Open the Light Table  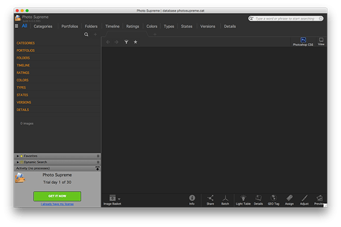(243, 200)
